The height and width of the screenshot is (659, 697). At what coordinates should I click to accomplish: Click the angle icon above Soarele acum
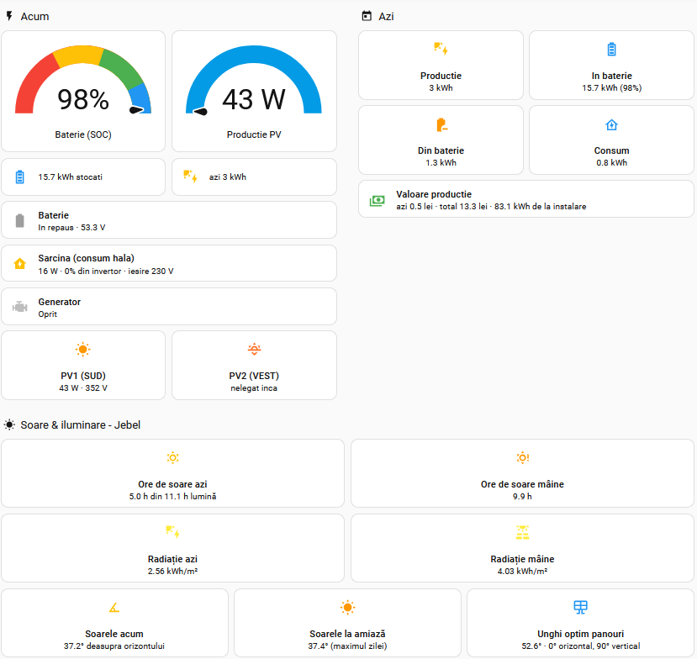click(x=114, y=607)
